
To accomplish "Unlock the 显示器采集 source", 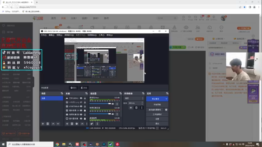I will coord(85,119).
